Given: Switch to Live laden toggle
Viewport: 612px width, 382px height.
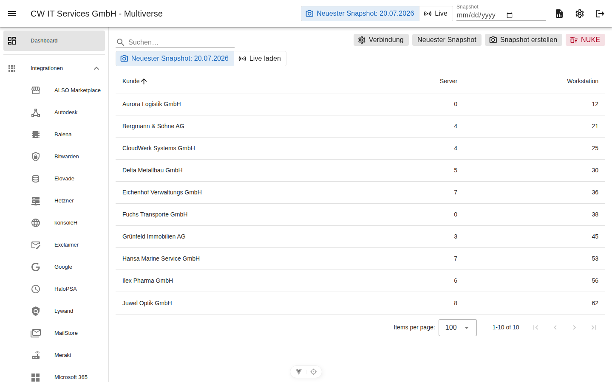Looking at the screenshot, I should [x=260, y=59].
